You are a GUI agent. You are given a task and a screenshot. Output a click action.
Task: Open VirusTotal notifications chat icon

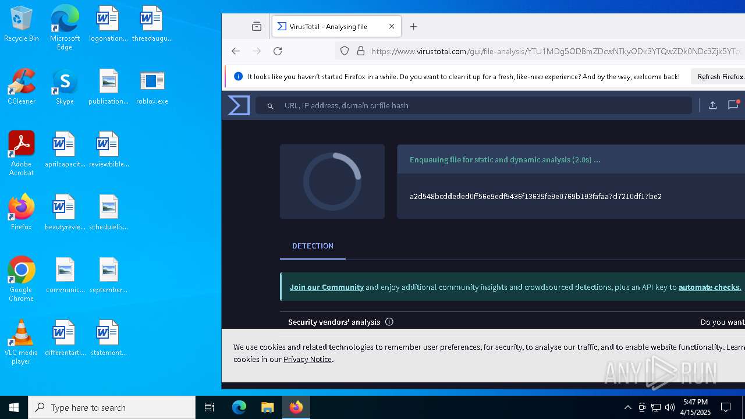click(x=733, y=105)
